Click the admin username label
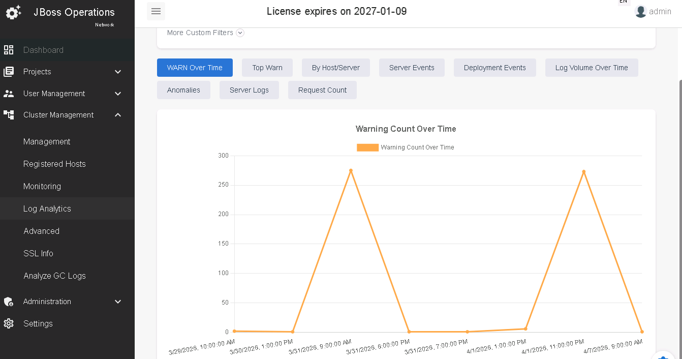 coord(660,12)
